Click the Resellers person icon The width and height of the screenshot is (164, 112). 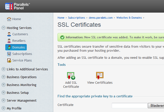click(9, 41)
